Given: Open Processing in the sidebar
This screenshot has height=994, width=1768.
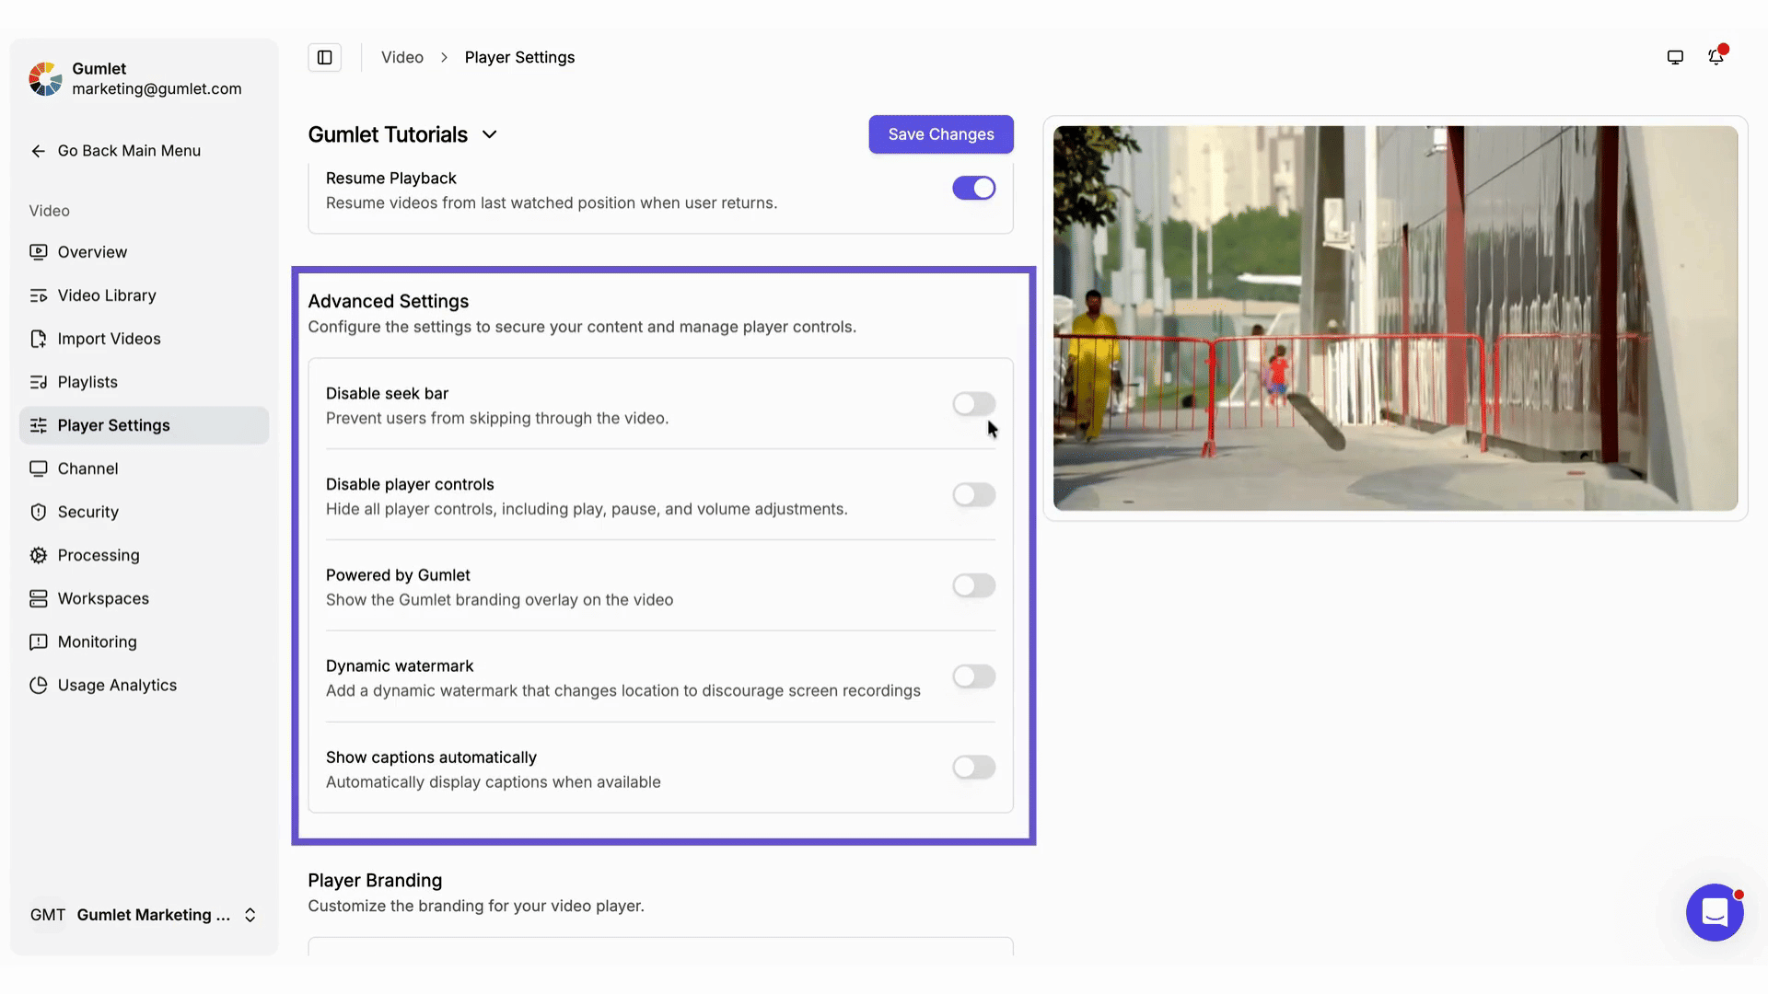Looking at the screenshot, I should point(144,555).
